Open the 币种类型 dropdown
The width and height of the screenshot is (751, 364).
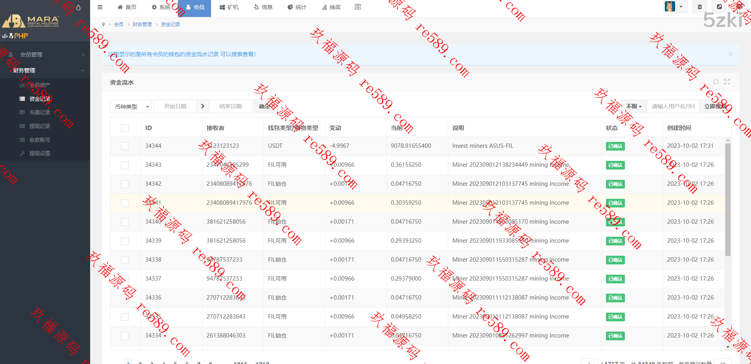130,107
